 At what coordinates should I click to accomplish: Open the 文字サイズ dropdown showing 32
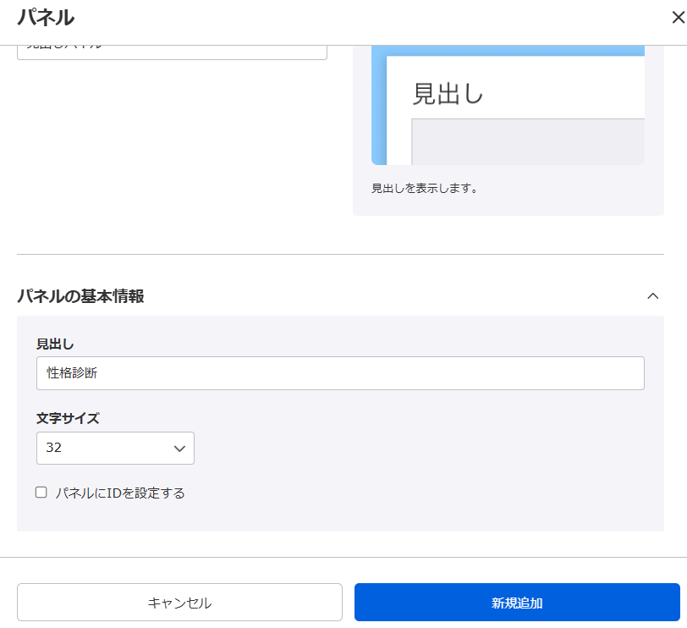click(x=115, y=449)
